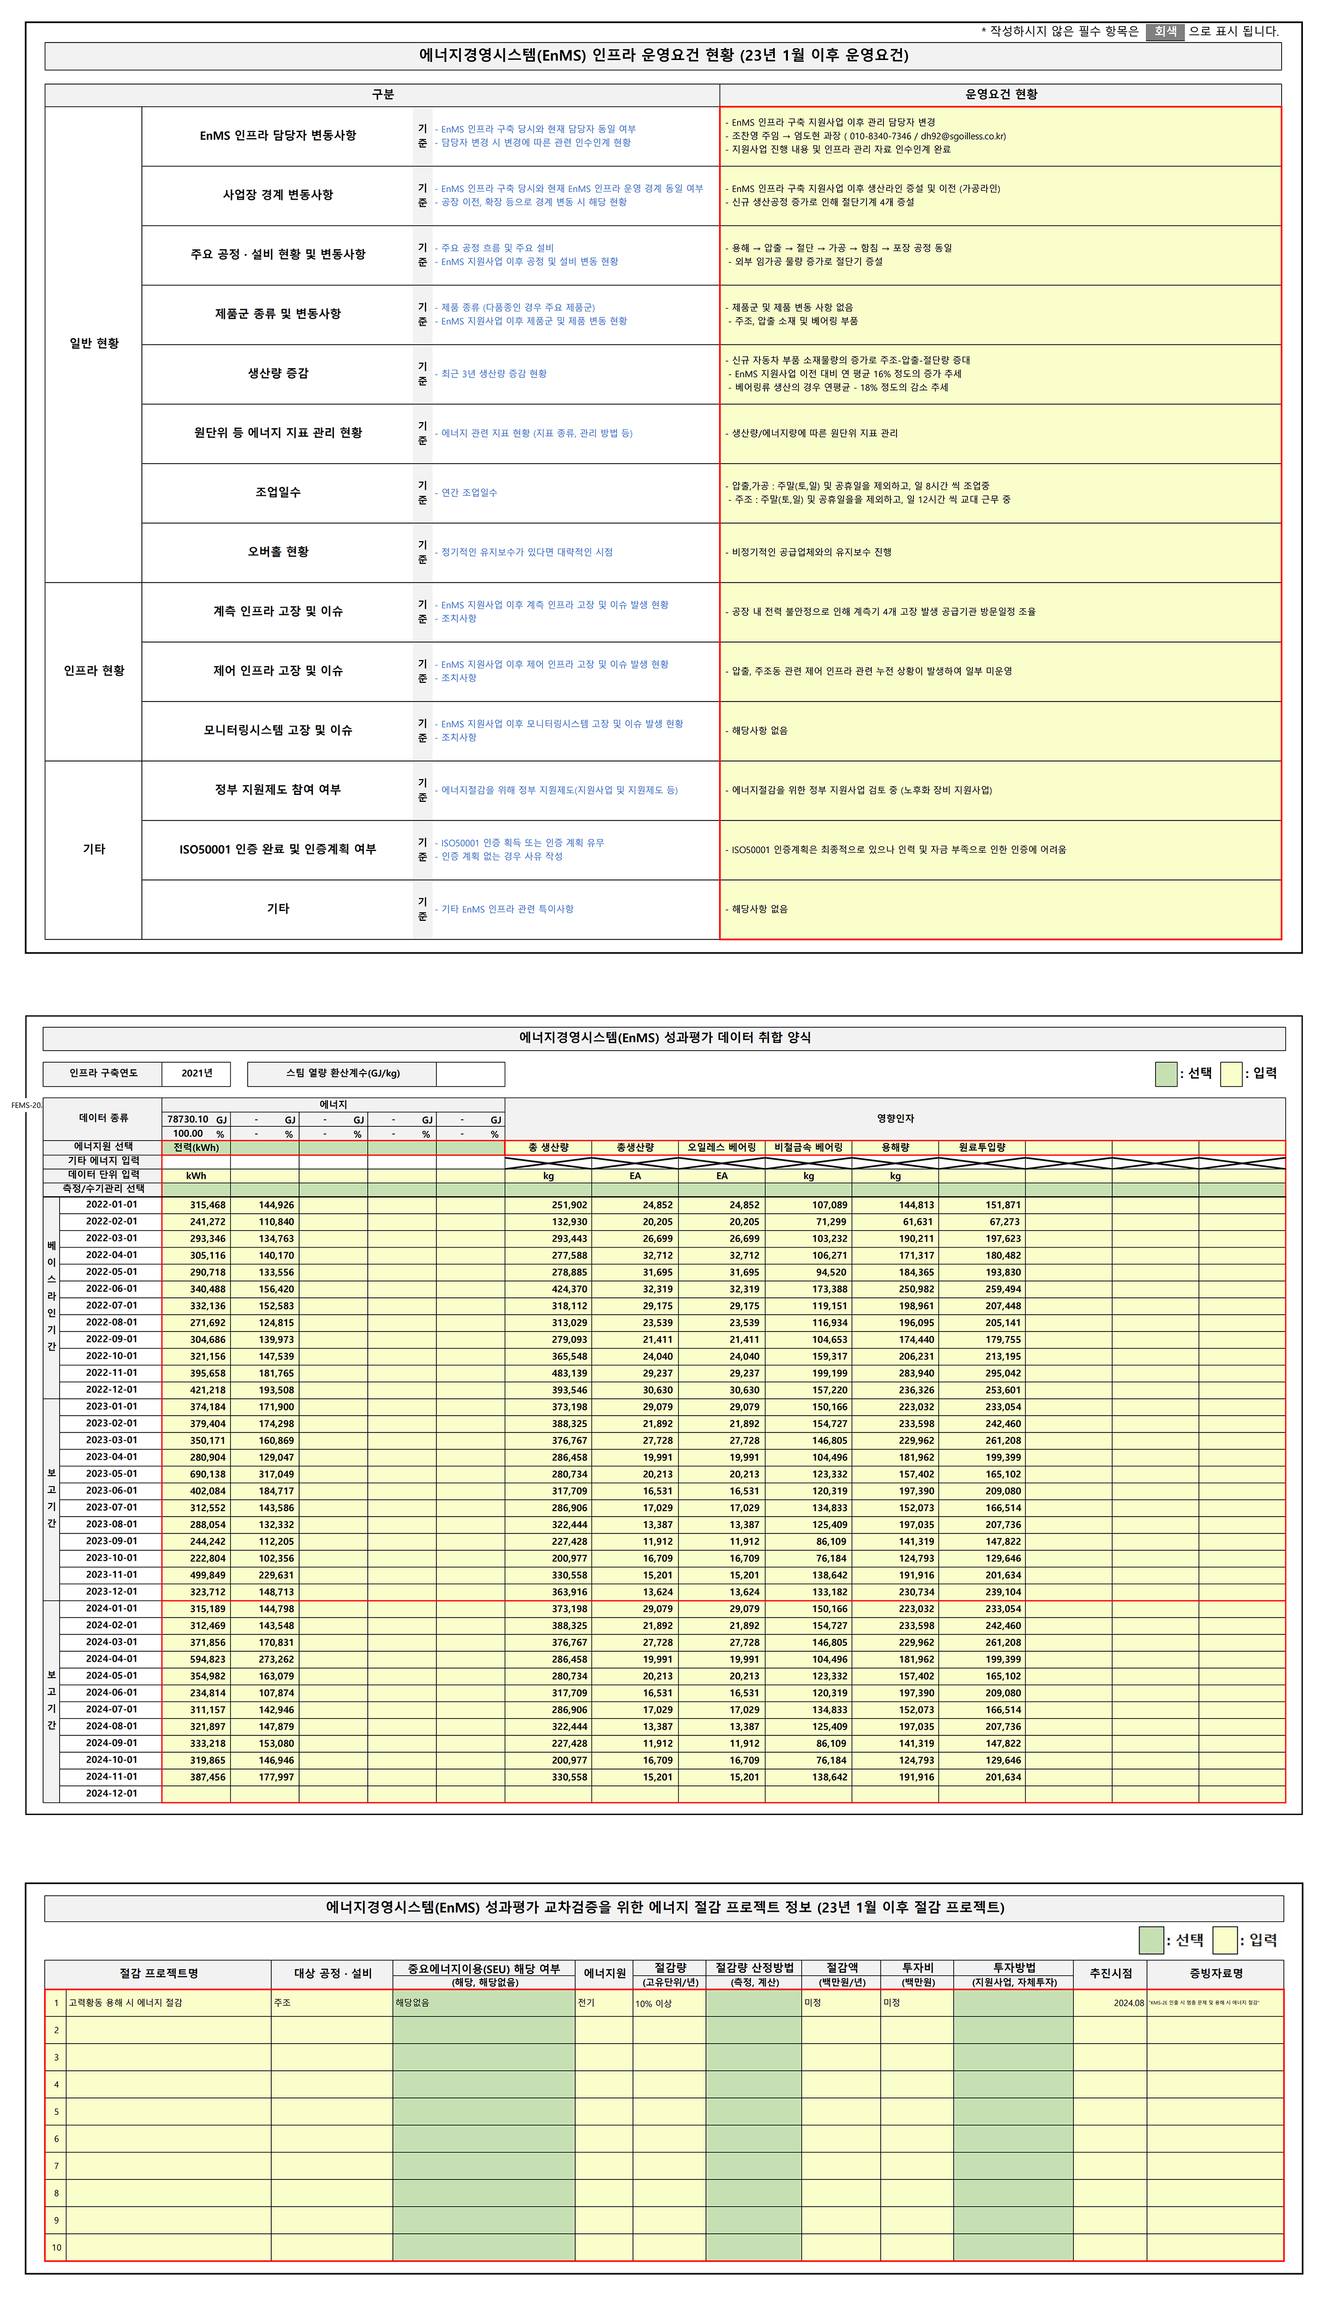Viewport: 1327px width, 2301px height.
Task: Select the 2024.08 추진시점 cell
Action: [1110, 2003]
